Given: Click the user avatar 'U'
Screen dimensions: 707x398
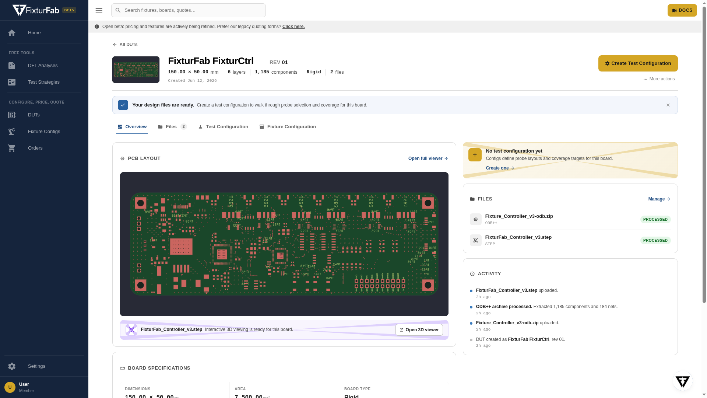Looking at the screenshot, I should tap(10, 387).
